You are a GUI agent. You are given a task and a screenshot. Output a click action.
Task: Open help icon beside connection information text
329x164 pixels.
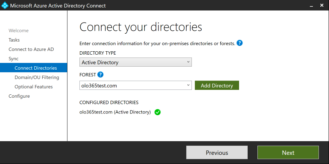240,43
